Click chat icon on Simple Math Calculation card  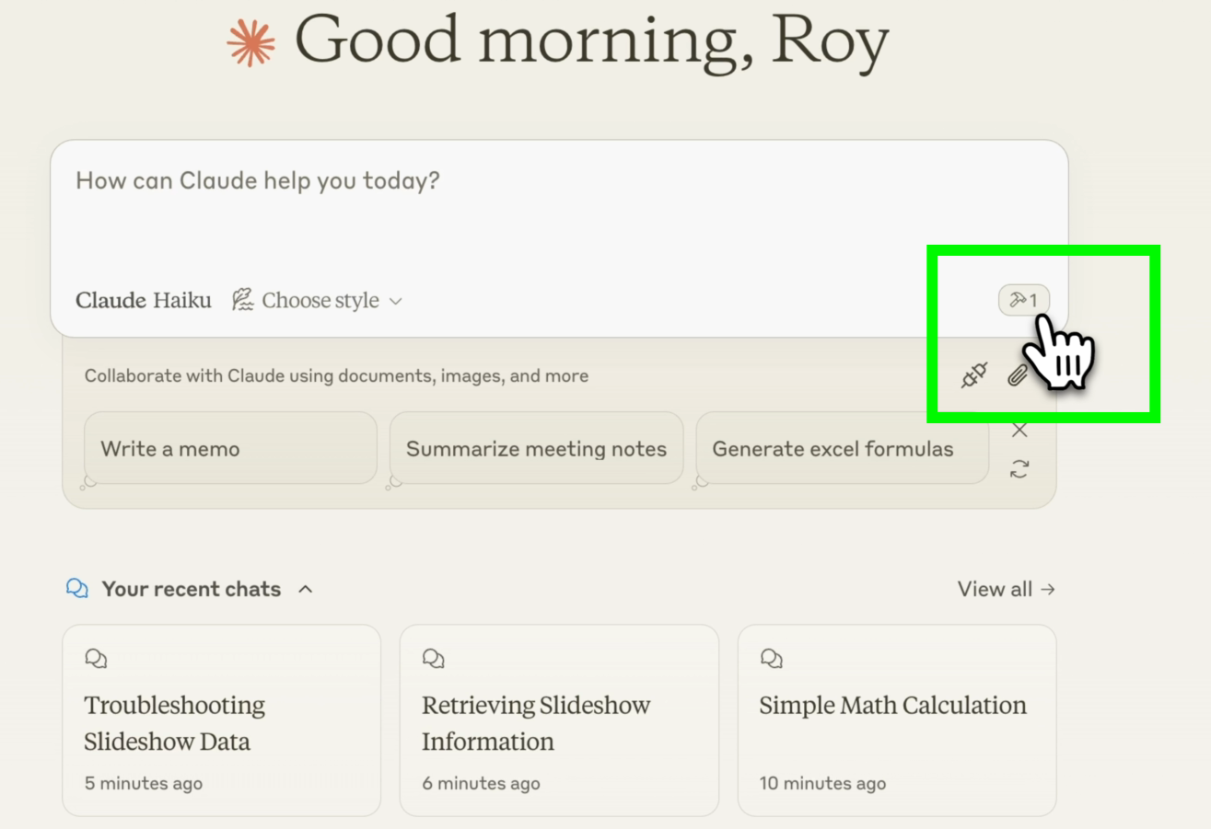(x=771, y=658)
